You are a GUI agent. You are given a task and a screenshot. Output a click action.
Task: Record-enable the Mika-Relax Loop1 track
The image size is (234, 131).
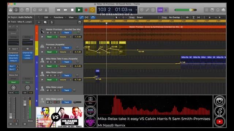click(x=55, y=76)
